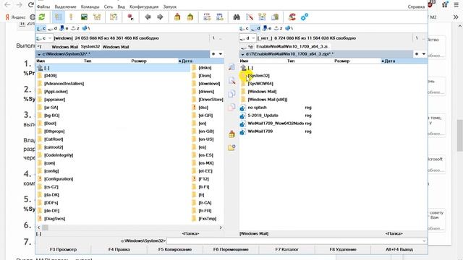Screen dimensions: 463x260
Task: Sort right panel by Дата column header
Action: pyautogui.click(x=388, y=61)
